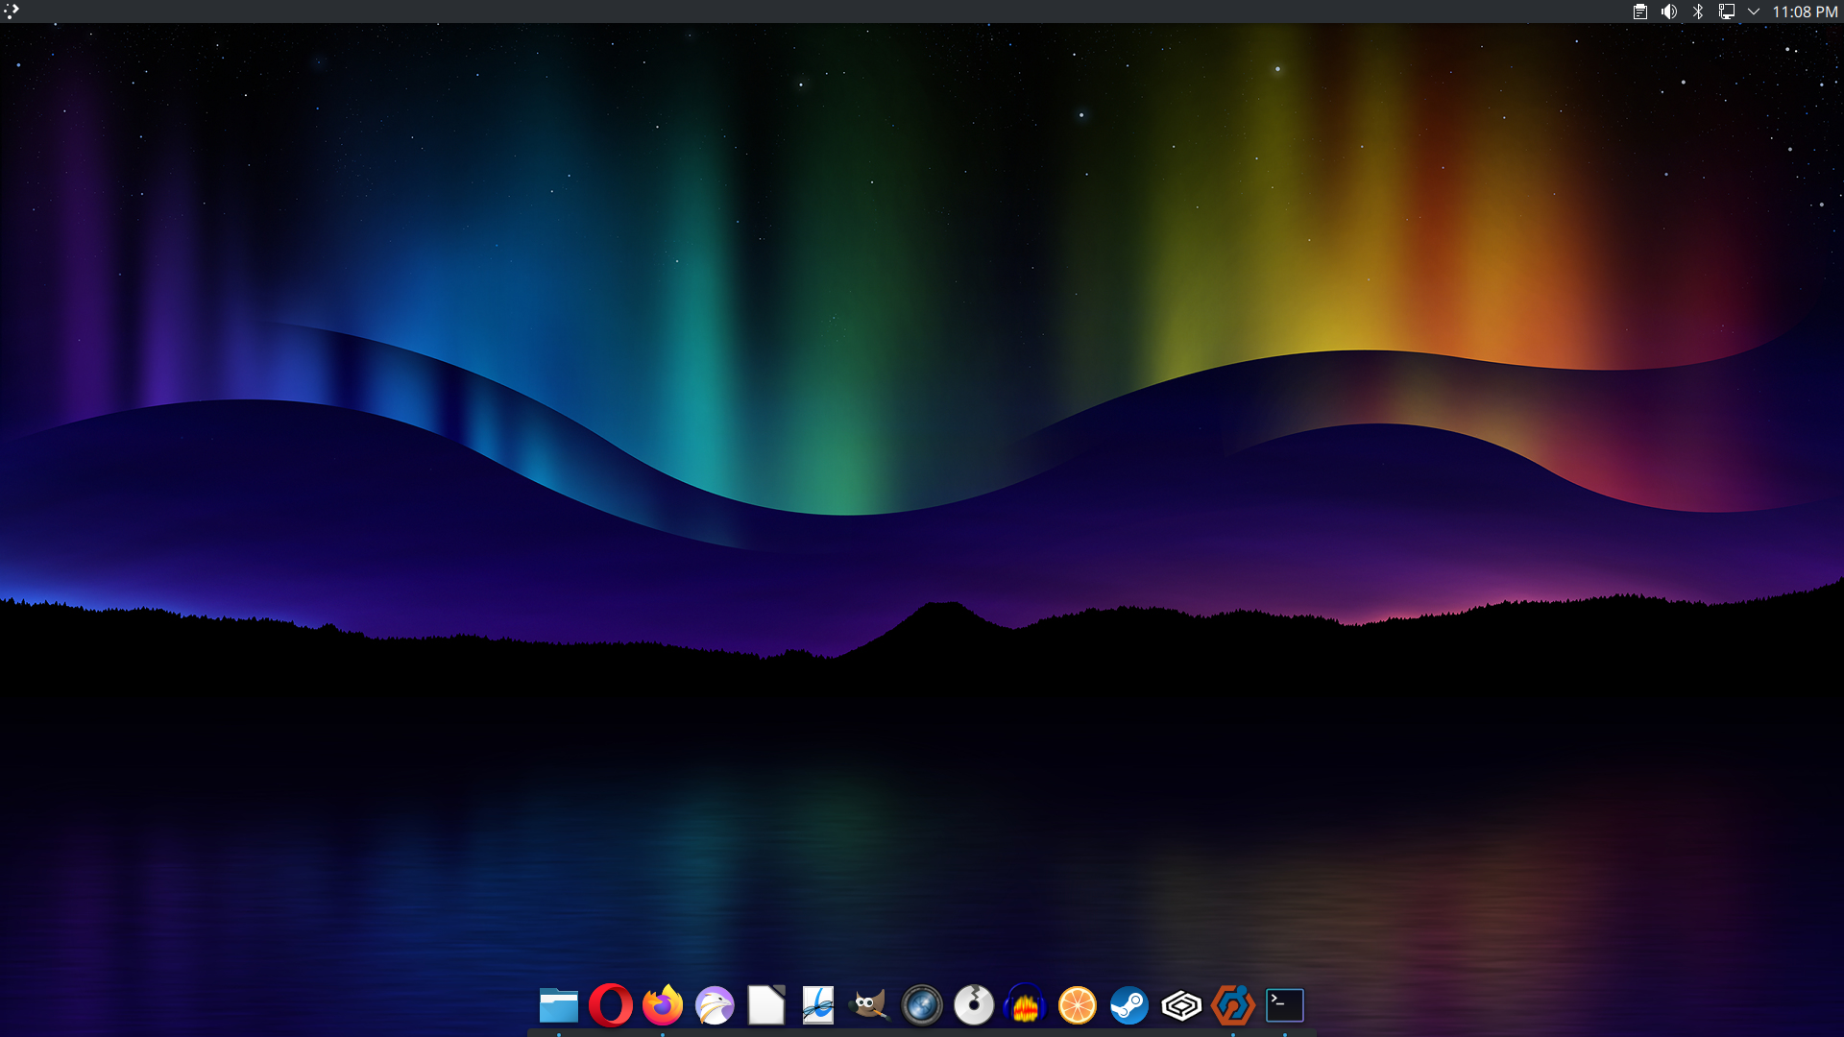Launch the orange hexagon dock app
This screenshot has height=1037, width=1844.
1233,1005
